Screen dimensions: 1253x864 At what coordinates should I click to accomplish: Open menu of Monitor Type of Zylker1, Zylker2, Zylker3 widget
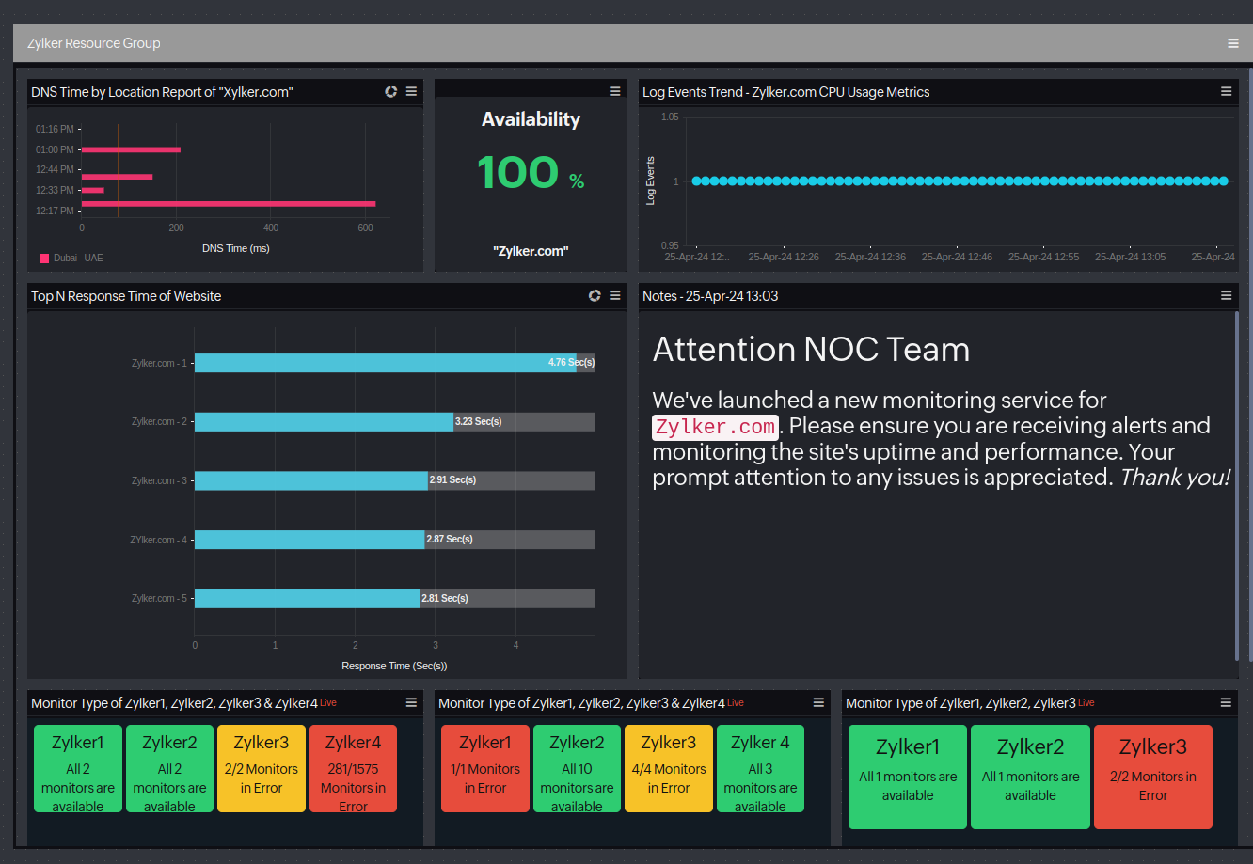click(x=1226, y=702)
